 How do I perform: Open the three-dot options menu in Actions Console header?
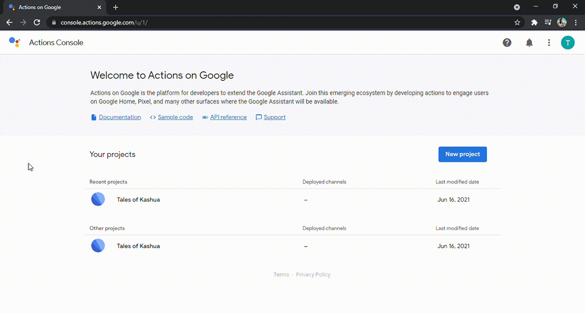549,43
